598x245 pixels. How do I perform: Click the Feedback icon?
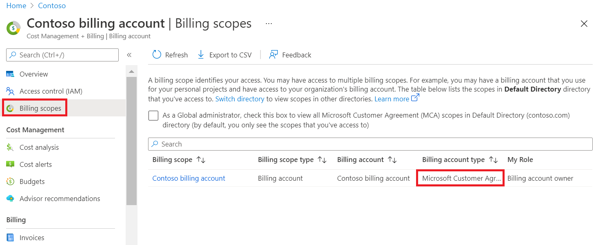(273, 55)
